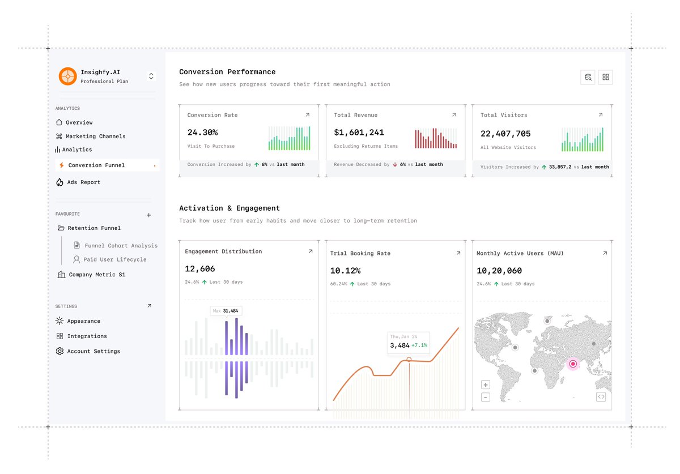The image size is (680, 474).
Task: Click the Appearance sun icon
Action: click(59, 321)
